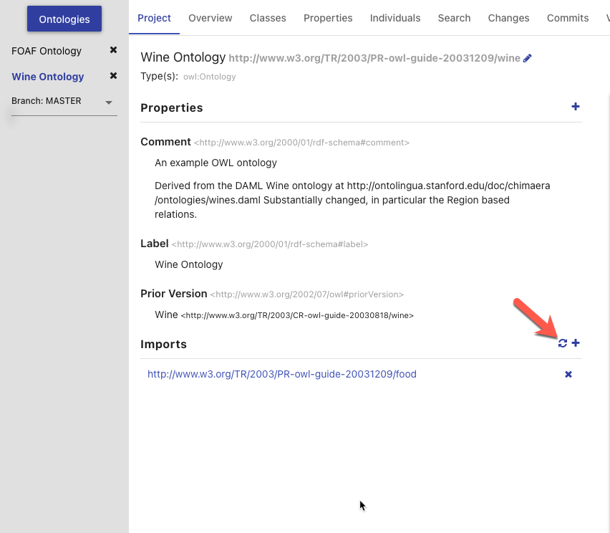Select Wine Ontology in the sidebar
Viewport: 610px width, 533px height.
point(48,77)
